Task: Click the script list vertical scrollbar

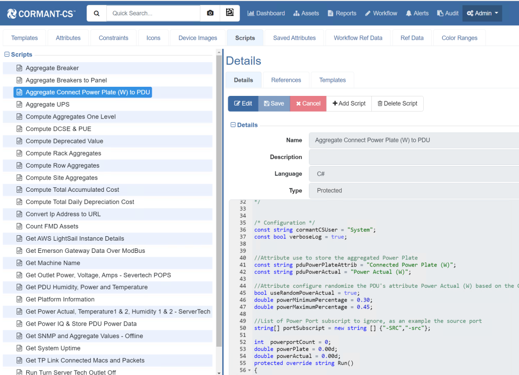Action: click(219, 202)
